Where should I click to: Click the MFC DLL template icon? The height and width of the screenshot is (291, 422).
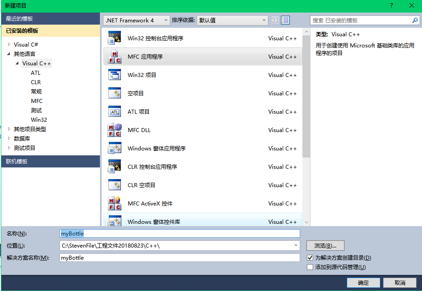click(x=114, y=130)
